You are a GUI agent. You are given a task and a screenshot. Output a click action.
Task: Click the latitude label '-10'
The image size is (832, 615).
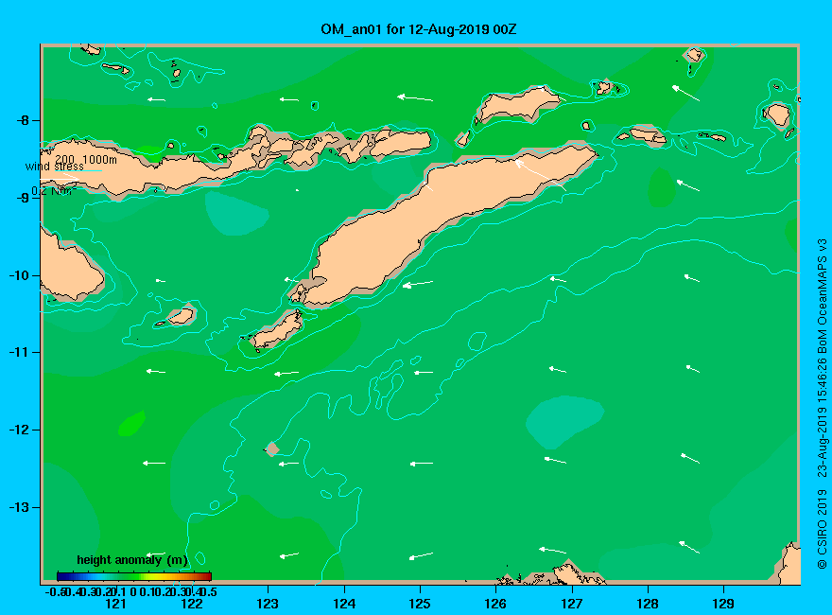tap(20, 275)
